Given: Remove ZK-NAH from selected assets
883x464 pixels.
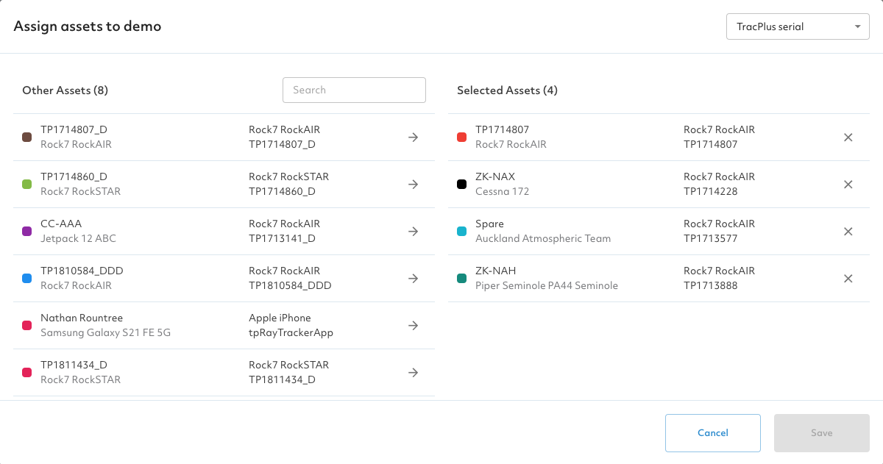Looking at the screenshot, I should [x=848, y=279].
